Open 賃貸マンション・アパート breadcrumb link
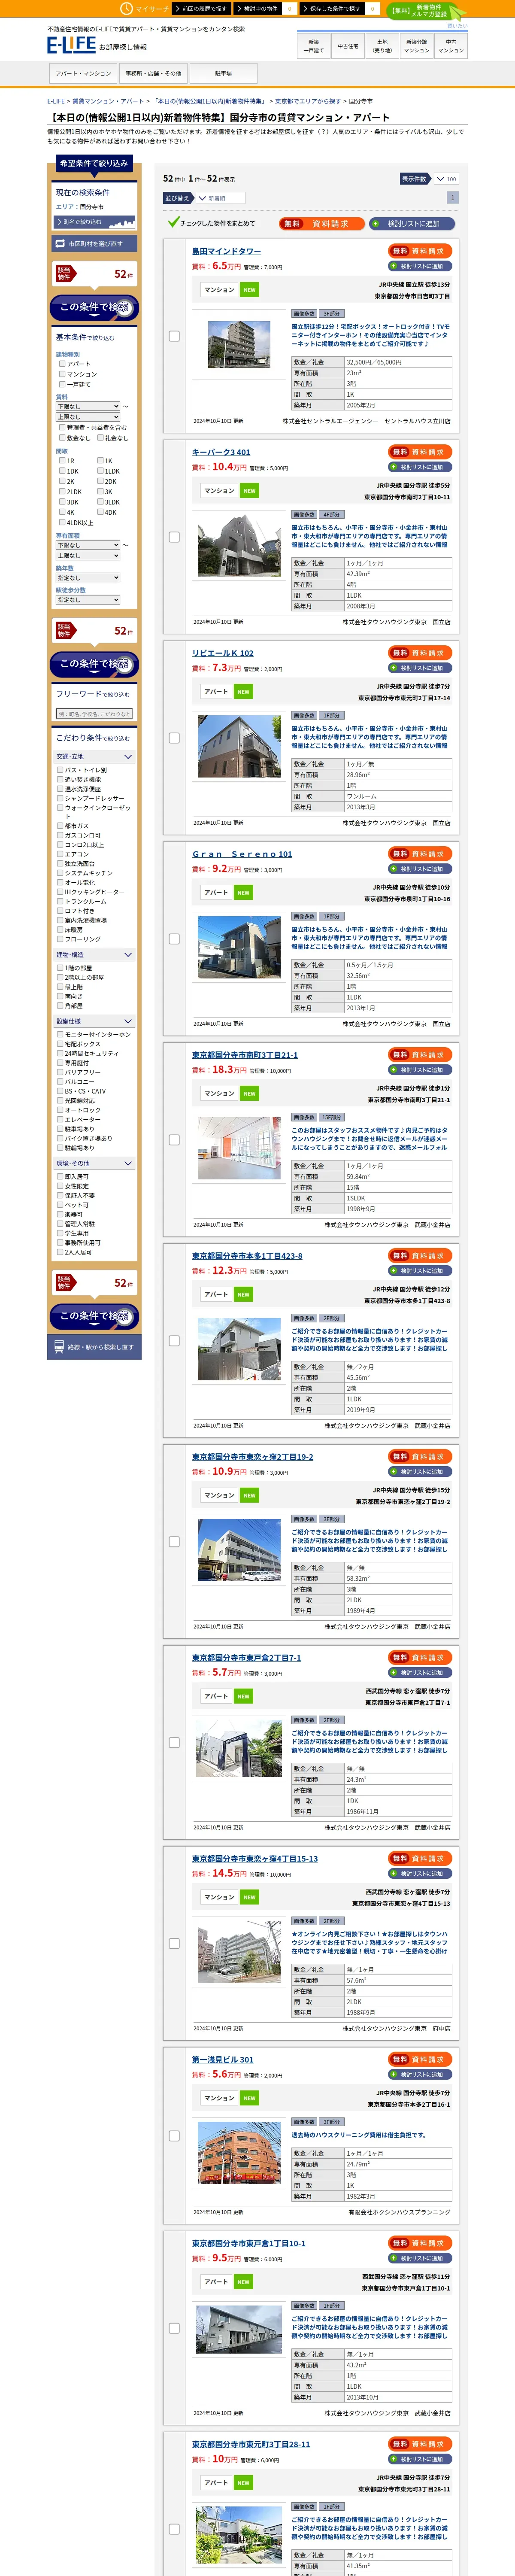This screenshot has width=515, height=2576. click(108, 101)
